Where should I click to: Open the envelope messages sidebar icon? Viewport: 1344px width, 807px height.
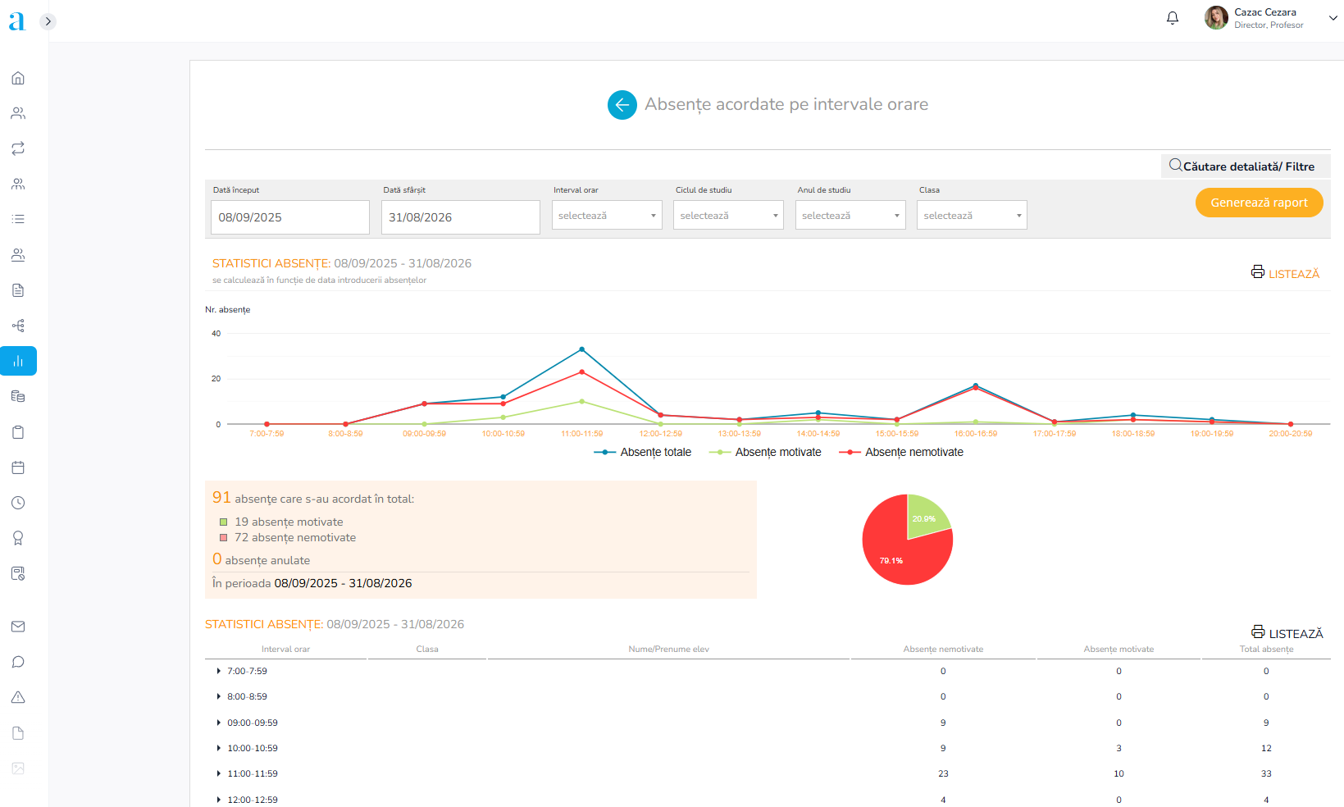pyautogui.click(x=18, y=627)
